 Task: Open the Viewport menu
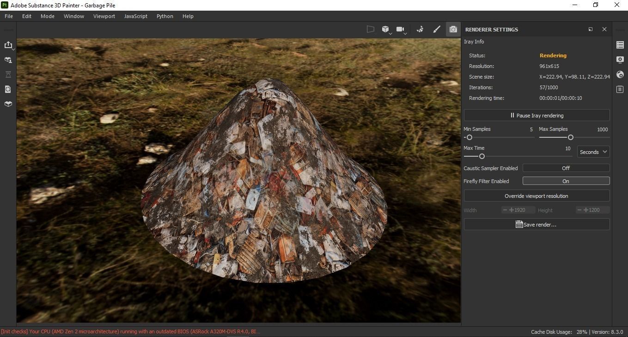click(x=104, y=16)
